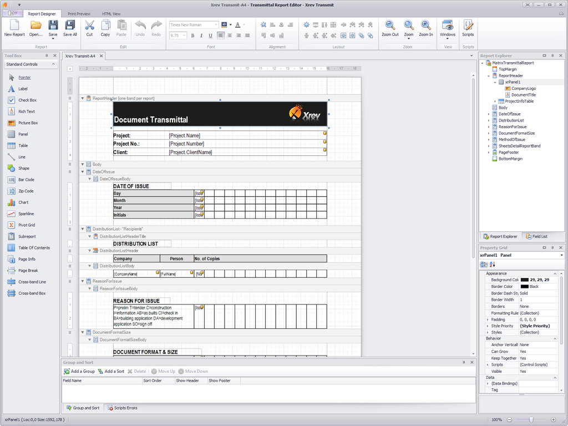
Task: Collapse the Standard Controls toolbox group
Action: coord(54,64)
